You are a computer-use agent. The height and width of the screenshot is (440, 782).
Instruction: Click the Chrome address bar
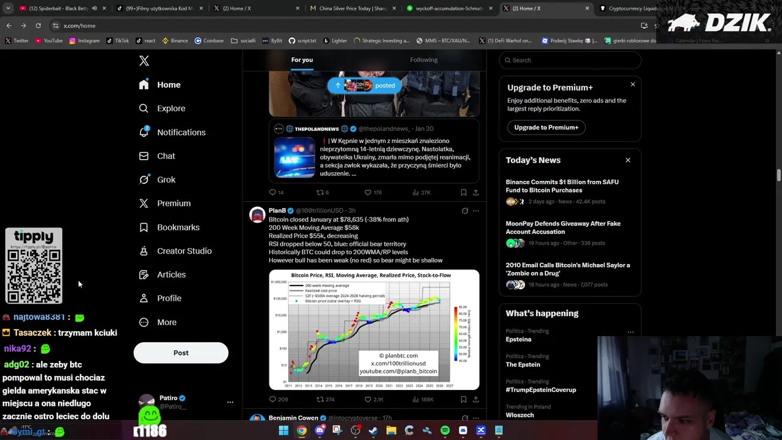click(x=342, y=26)
